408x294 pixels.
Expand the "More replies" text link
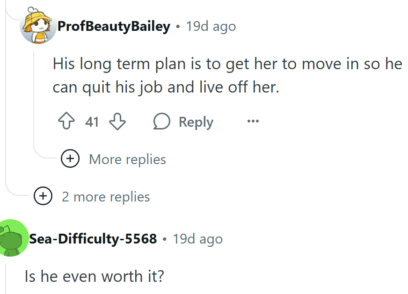coord(127,159)
